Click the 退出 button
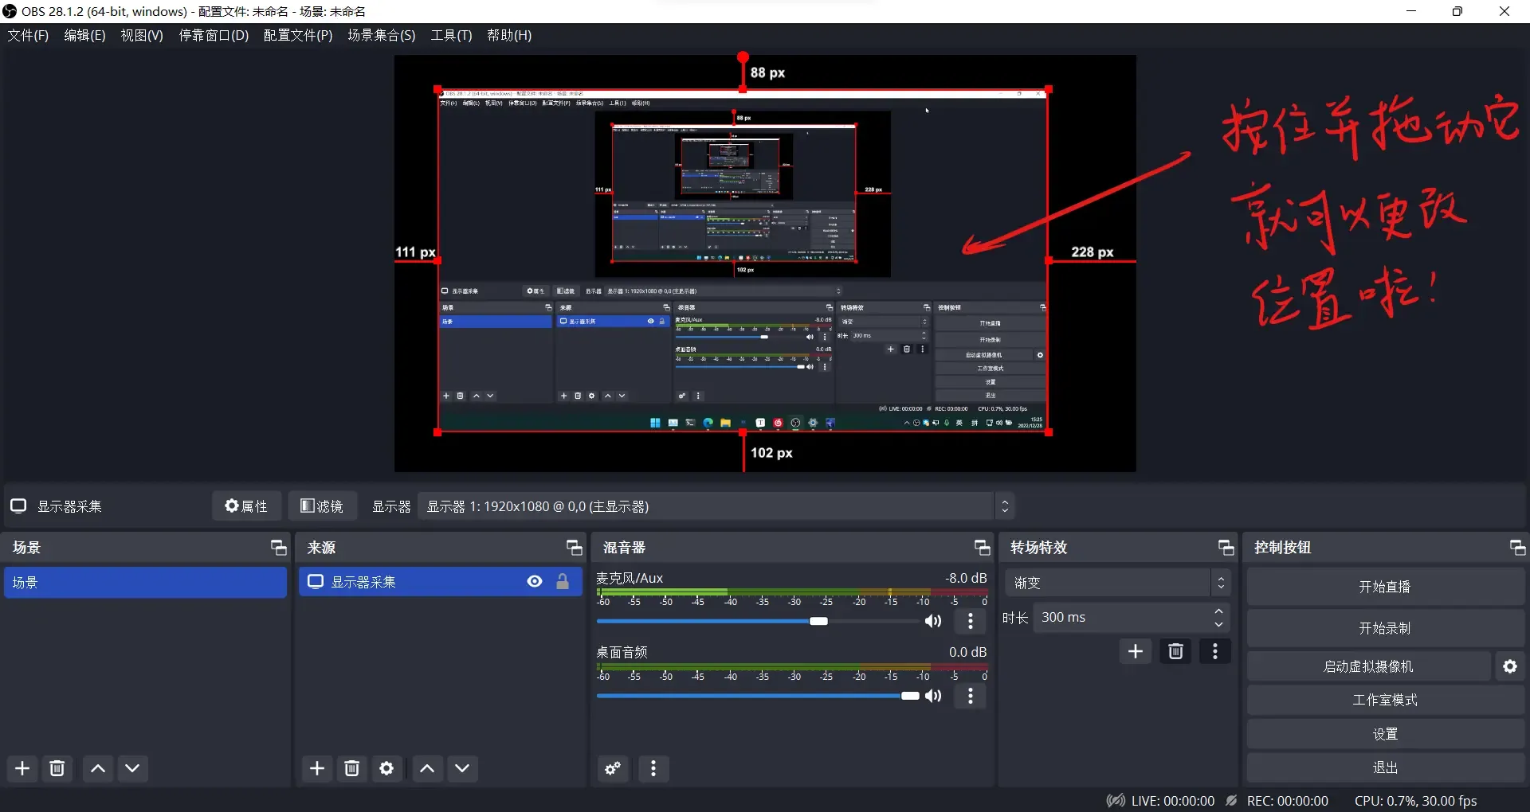Screen dimensions: 1530x812 click(1385, 767)
